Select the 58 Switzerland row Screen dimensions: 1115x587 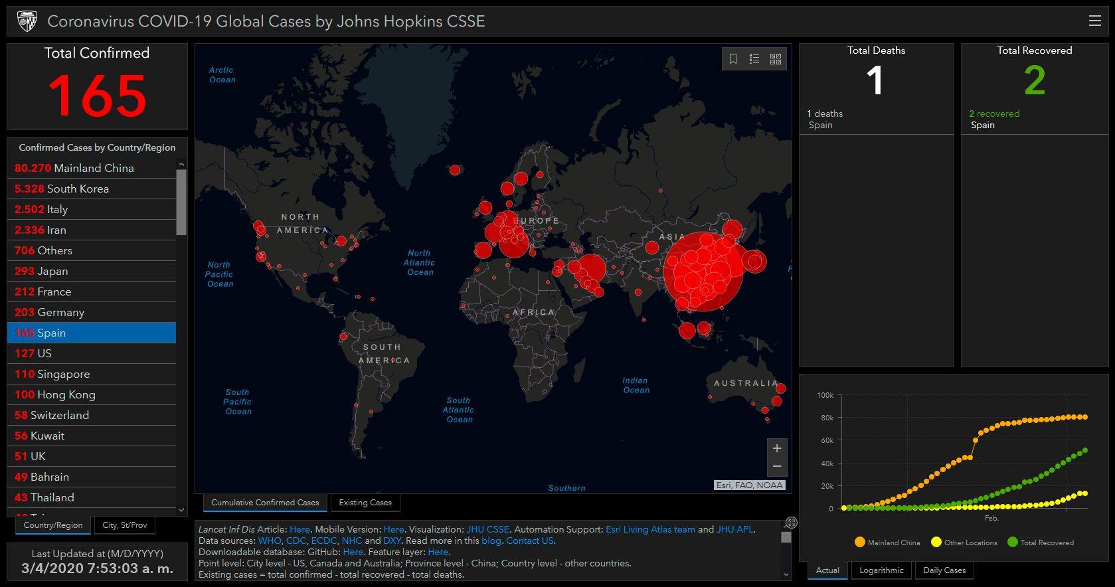[x=92, y=415]
